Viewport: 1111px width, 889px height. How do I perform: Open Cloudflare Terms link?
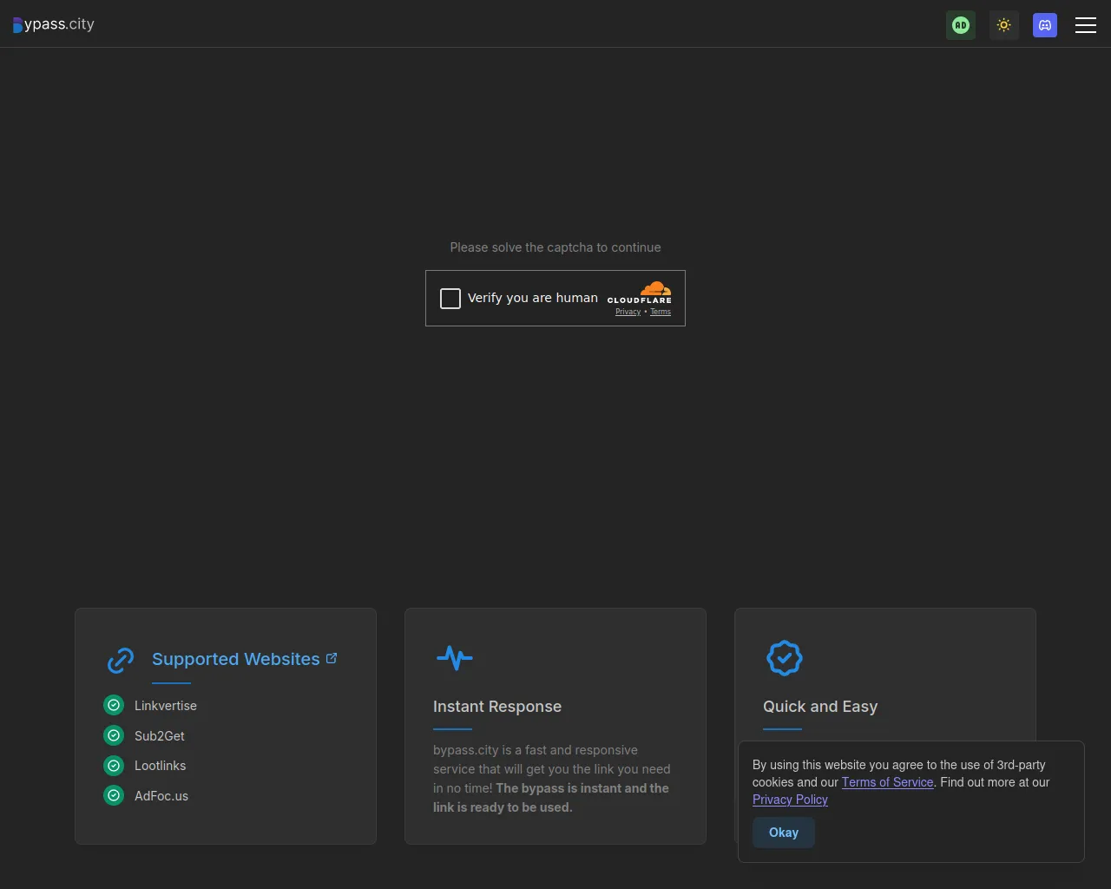(661, 312)
